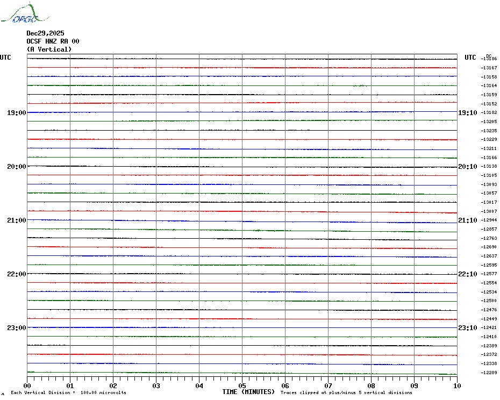Click the '22:00' time label

tap(17, 274)
